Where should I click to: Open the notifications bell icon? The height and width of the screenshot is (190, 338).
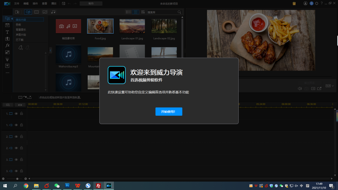pos(311,3)
